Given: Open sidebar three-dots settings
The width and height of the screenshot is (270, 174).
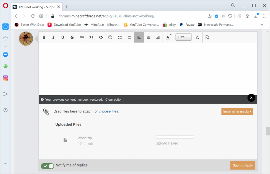Looking at the screenshot, I should (x=5, y=163).
